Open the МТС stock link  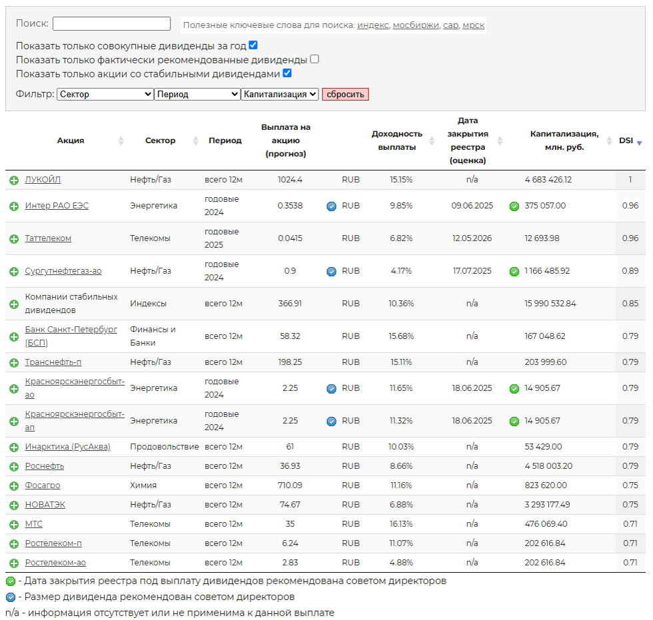pyautogui.click(x=34, y=524)
